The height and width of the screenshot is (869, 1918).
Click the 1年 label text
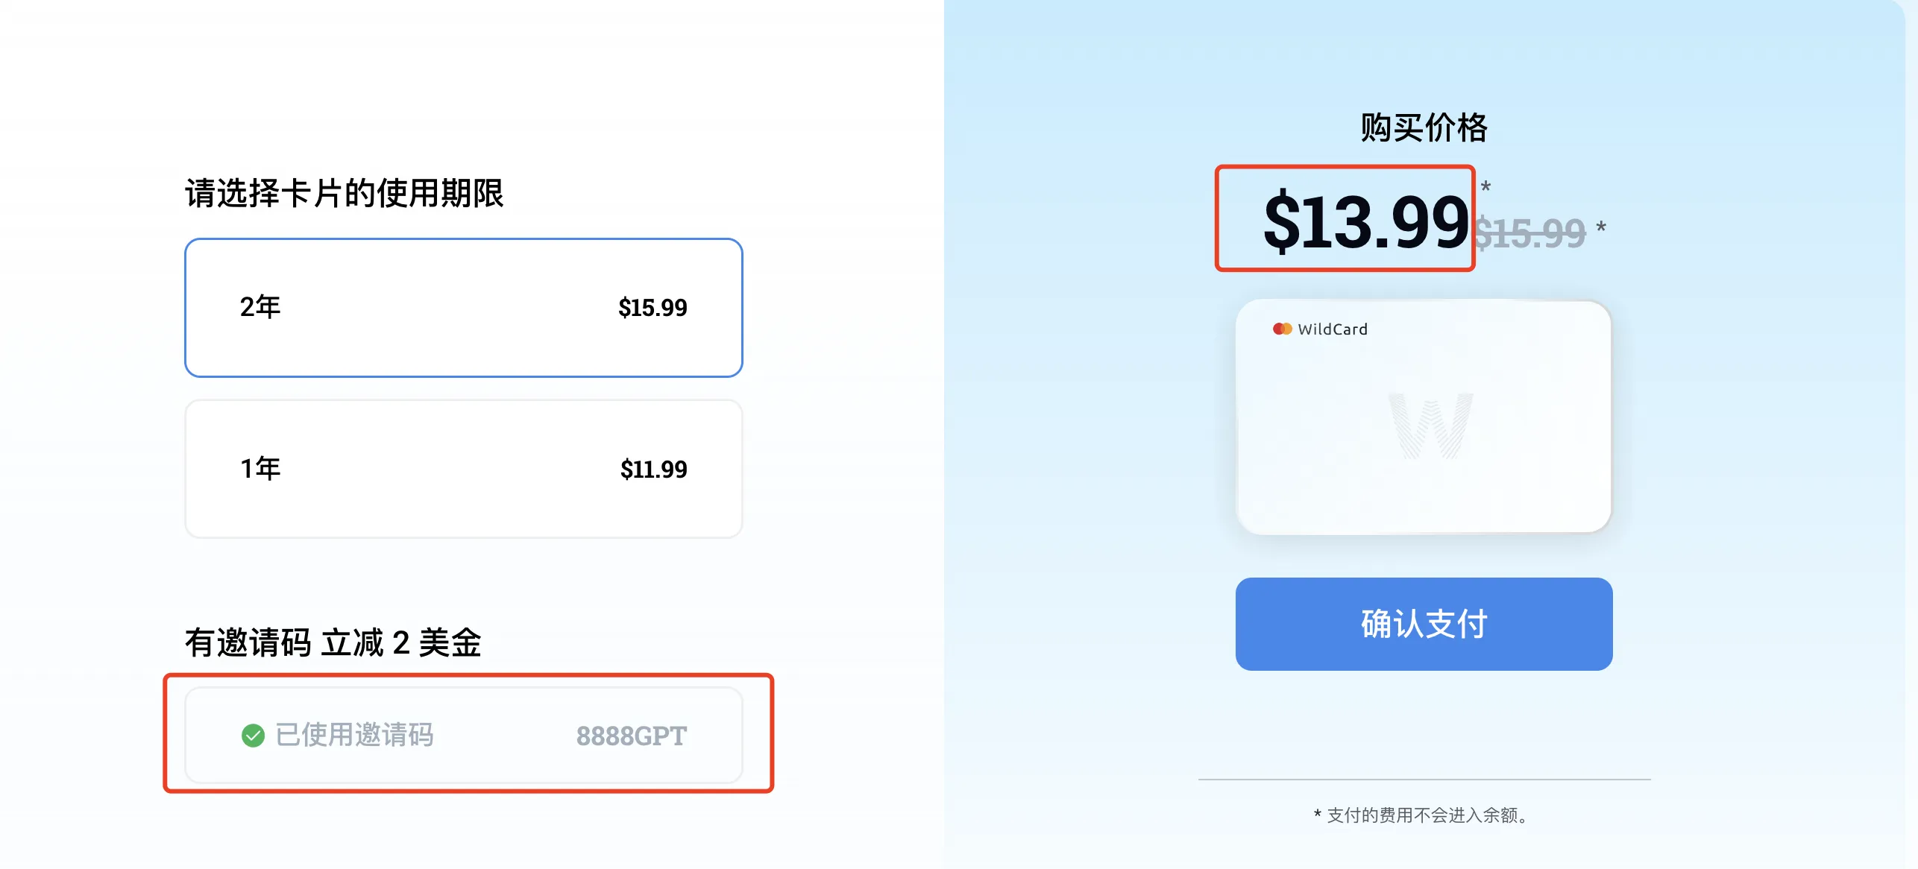point(260,468)
